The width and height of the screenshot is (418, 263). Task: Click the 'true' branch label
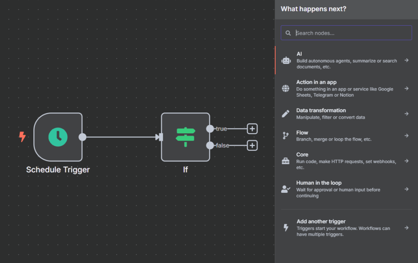(221, 129)
